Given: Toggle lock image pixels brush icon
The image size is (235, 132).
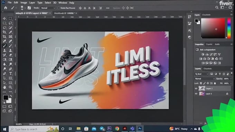Looking at the screenshot, I should point(204,83).
